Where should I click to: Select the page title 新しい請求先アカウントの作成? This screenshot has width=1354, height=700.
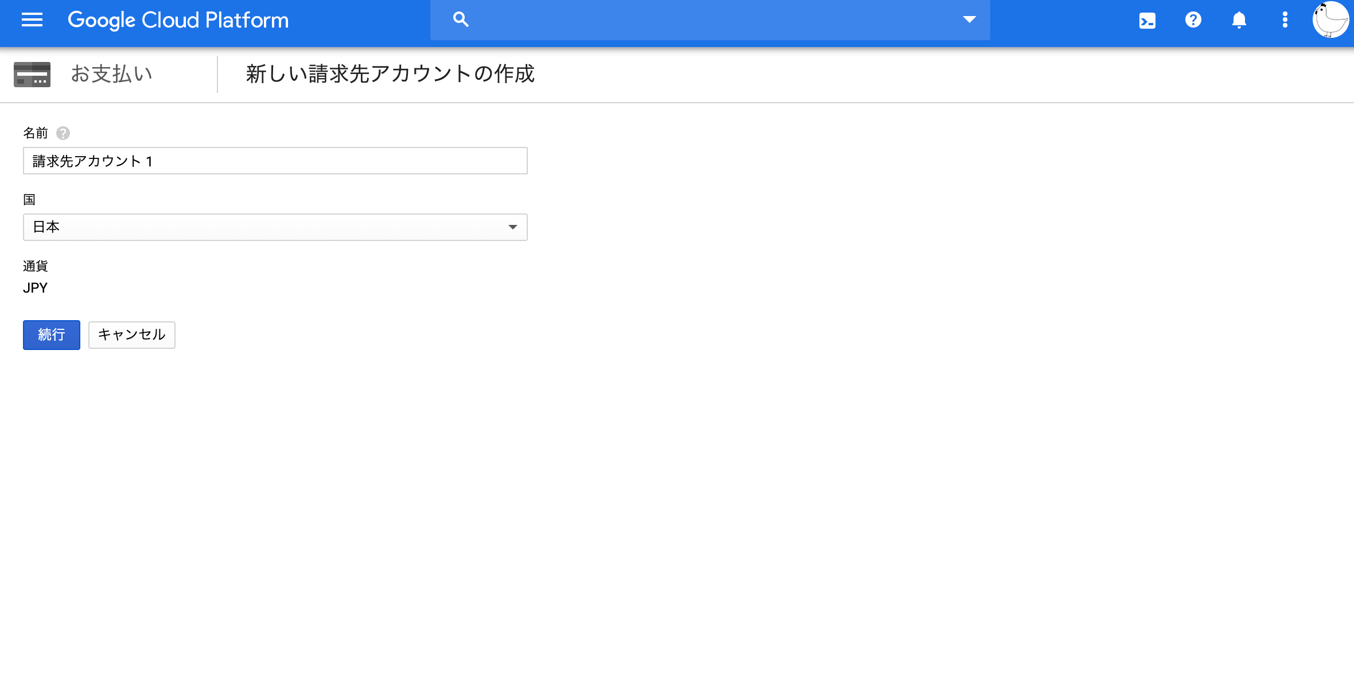point(388,73)
